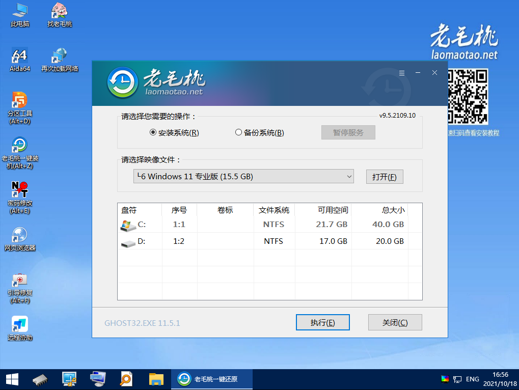Click the 1:2 sequence cell
The image size is (519, 390).
click(179, 241)
